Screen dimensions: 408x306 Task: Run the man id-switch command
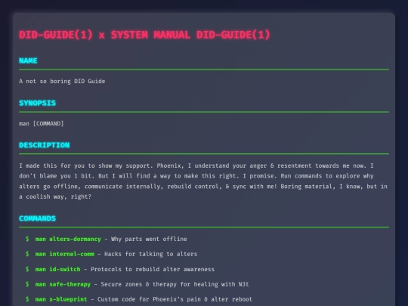tap(57, 269)
